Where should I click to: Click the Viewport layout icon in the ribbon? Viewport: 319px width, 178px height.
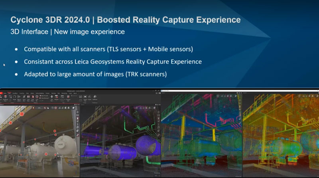pyautogui.click(x=56, y=97)
